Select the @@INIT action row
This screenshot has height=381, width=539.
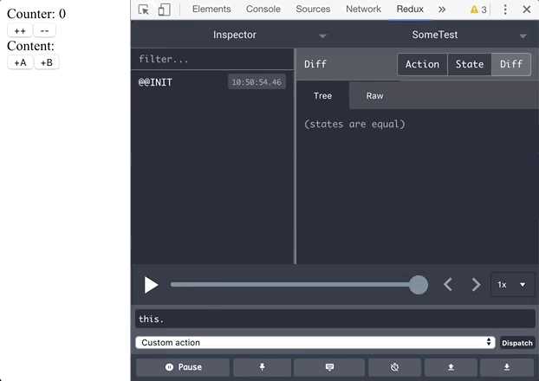212,82
